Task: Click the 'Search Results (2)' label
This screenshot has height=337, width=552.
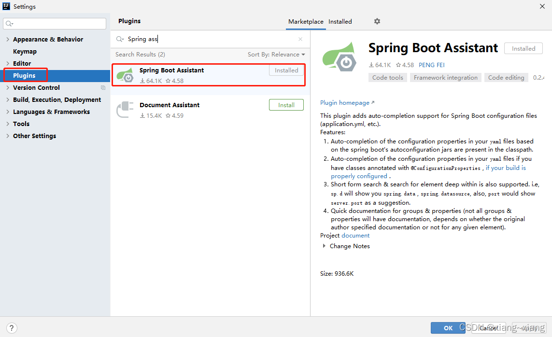Action: tap(140, 55)
